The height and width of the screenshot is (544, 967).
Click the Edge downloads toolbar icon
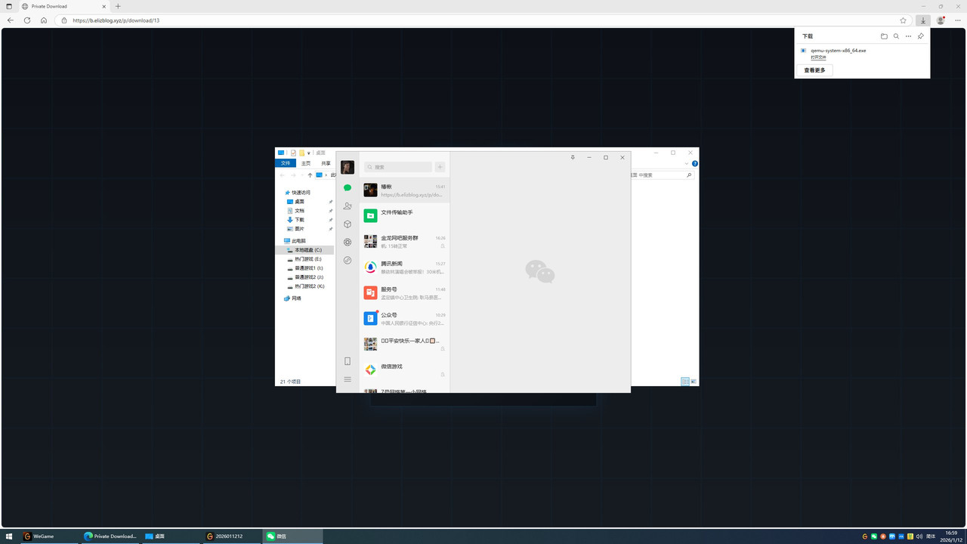[923, 20]
